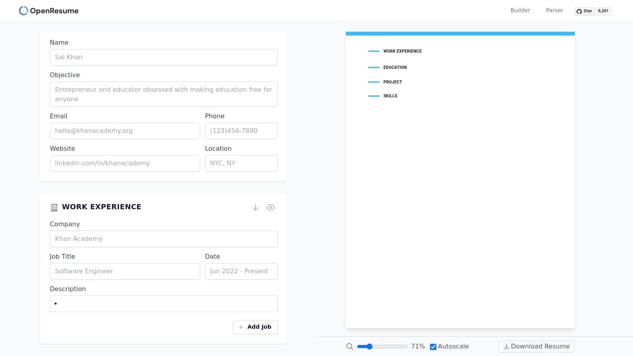Click the 8,261 star count badge
633x356 pixels.
pyautogui.click(x=603, y=11)
